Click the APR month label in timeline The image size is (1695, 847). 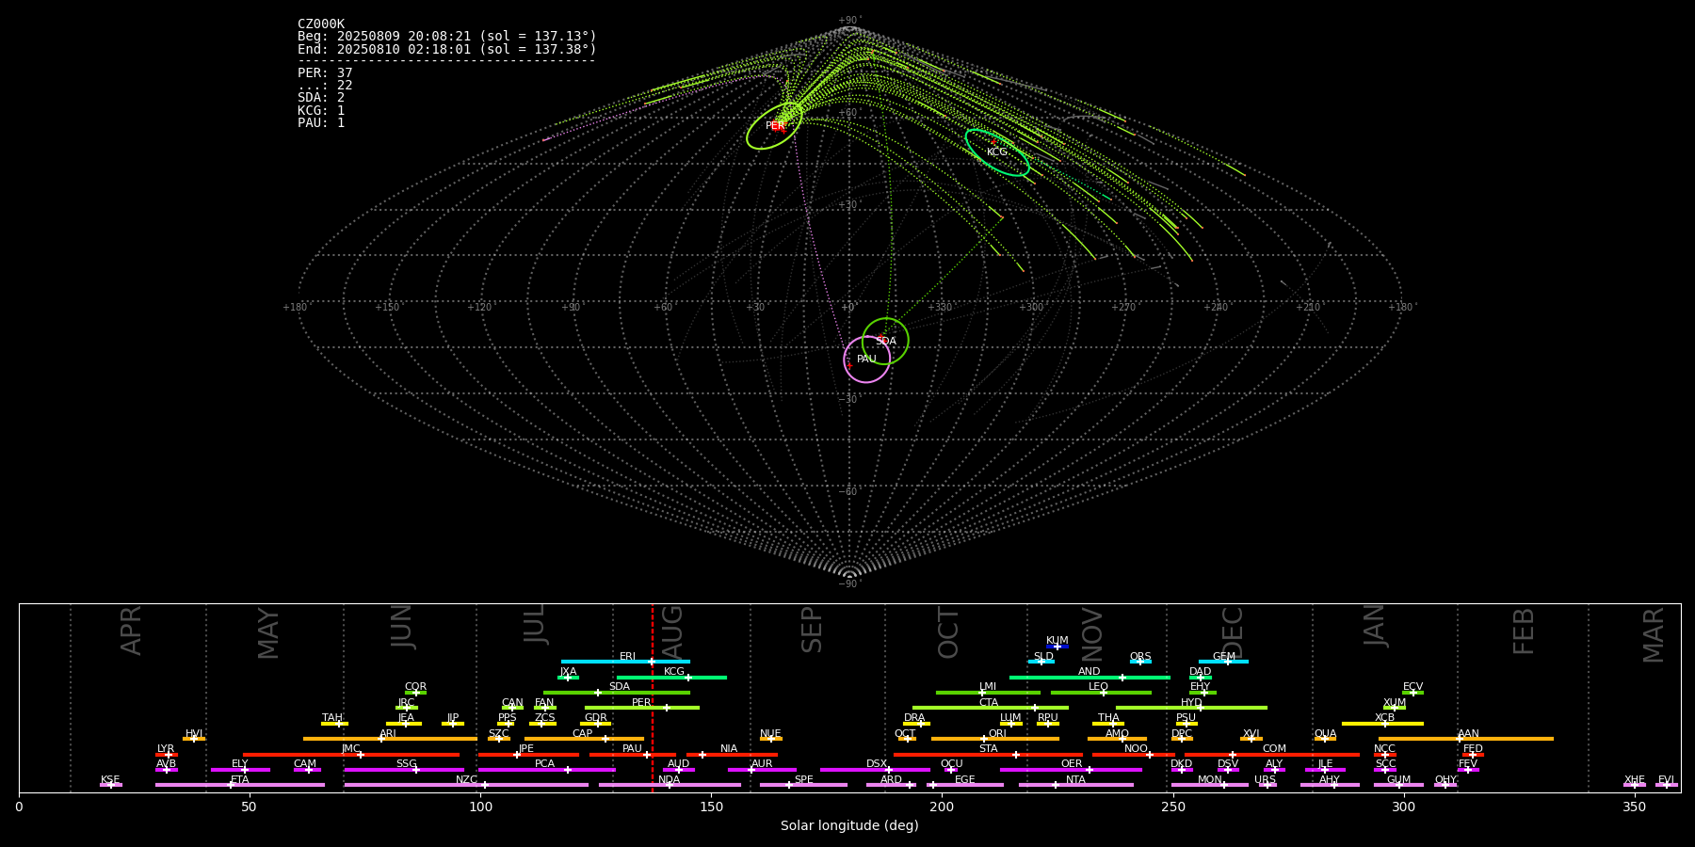point(131,631)
